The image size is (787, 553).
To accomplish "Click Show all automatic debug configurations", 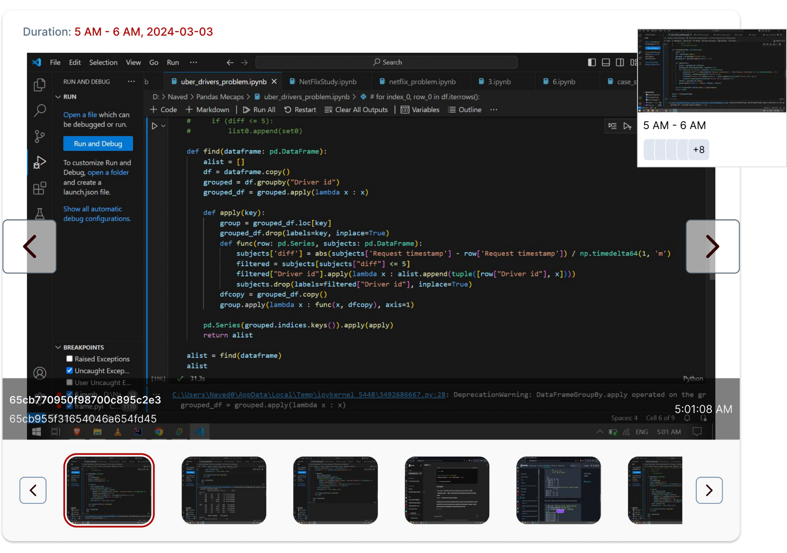I will (97, 214).
